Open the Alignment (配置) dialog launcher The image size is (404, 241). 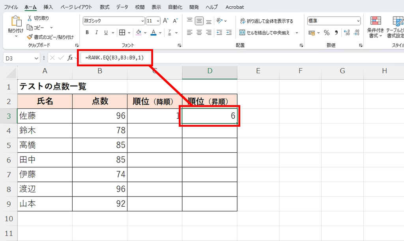click(301, 45)
